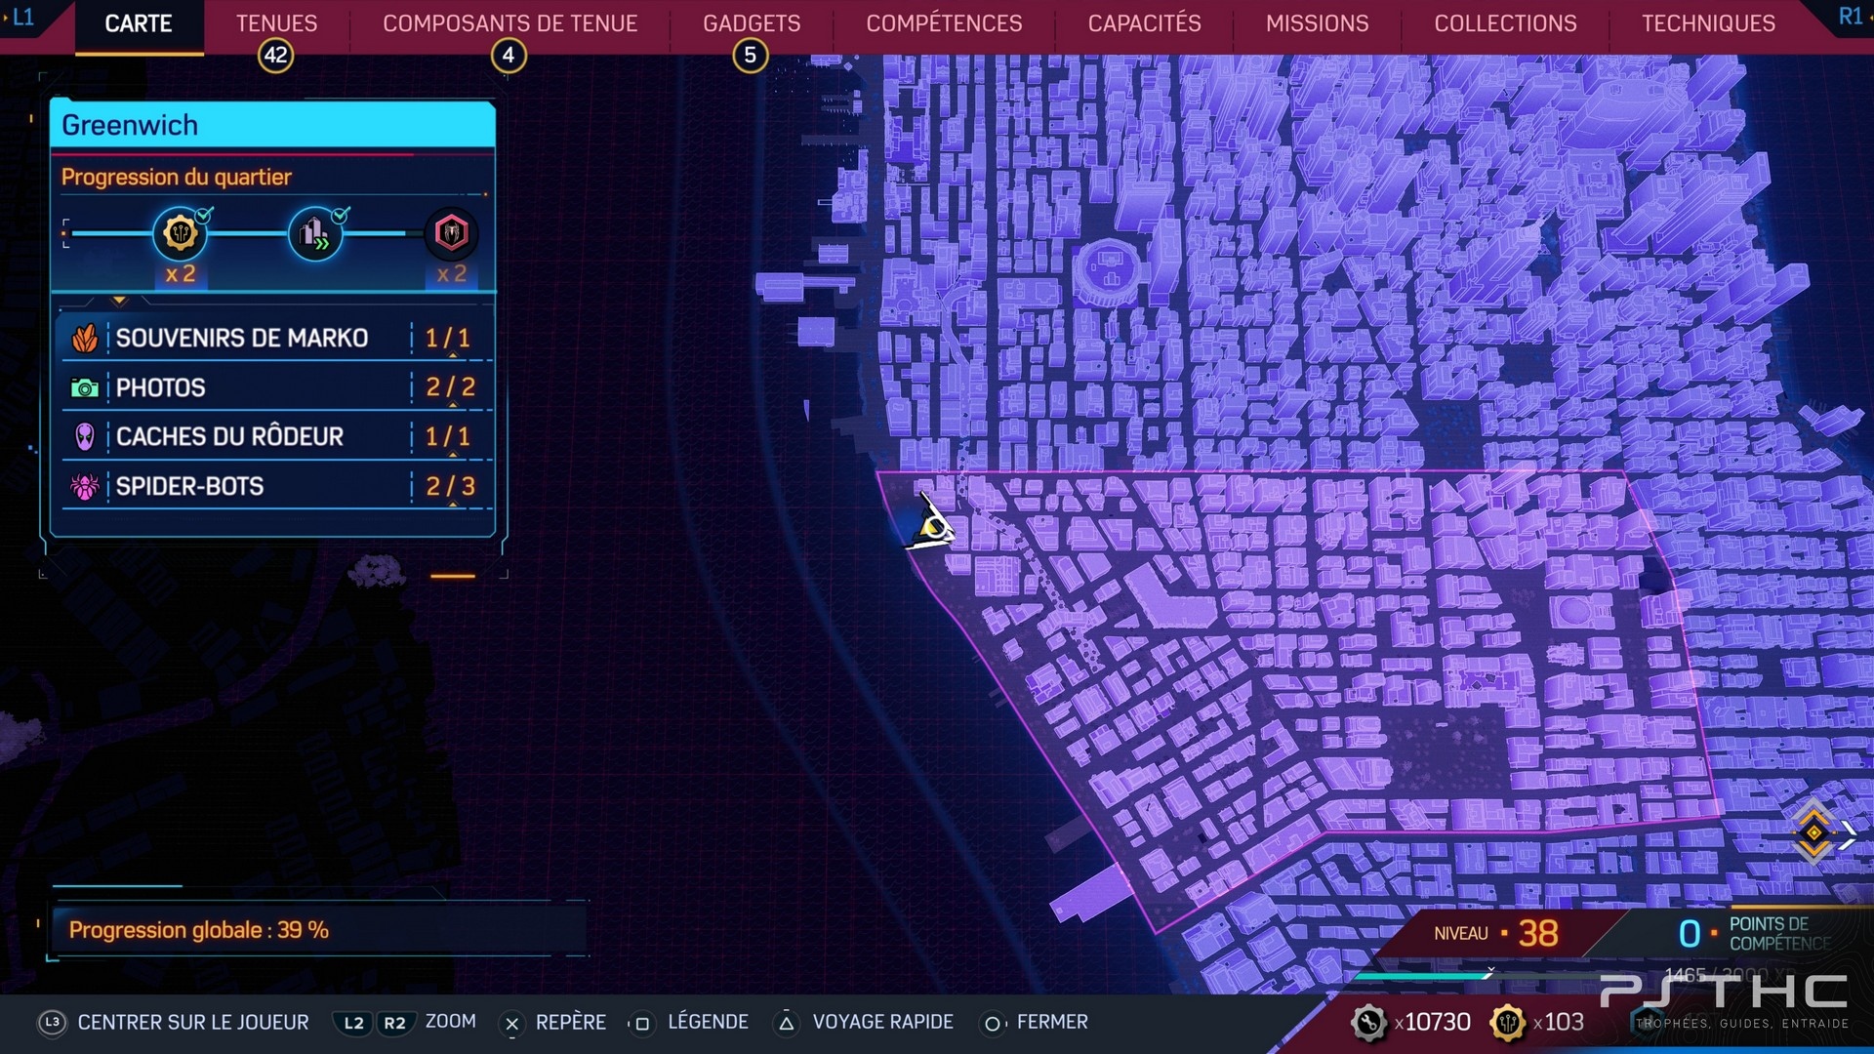This screenshot has width=1874, height=1054.
Task: Select the red hexagon locked reward icon
Action: coord(451,233)
